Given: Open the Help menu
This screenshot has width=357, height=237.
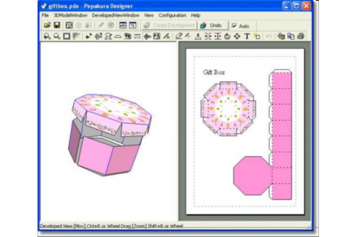Looking at the screenshot, I should (x=195, y=15).
